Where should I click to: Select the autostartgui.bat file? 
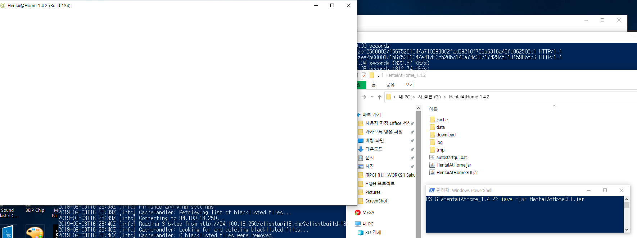pos(451,157)
